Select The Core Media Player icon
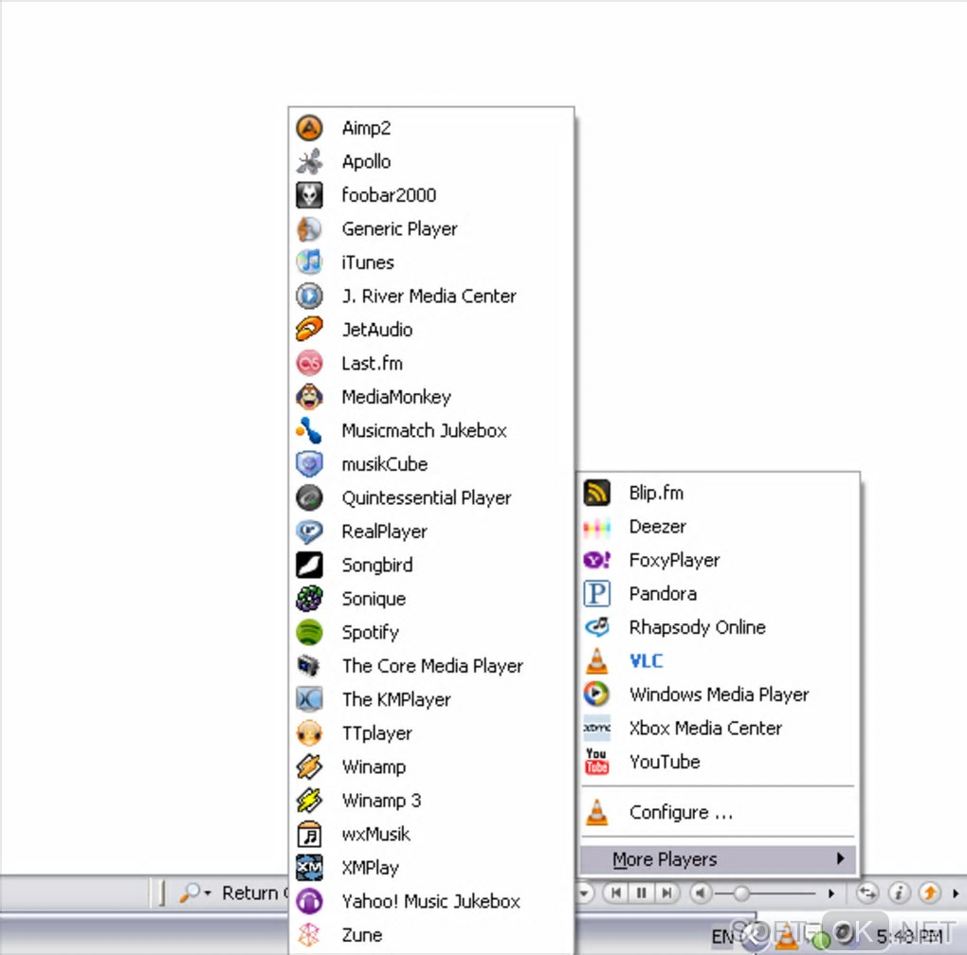 click(x=309, y=666)
